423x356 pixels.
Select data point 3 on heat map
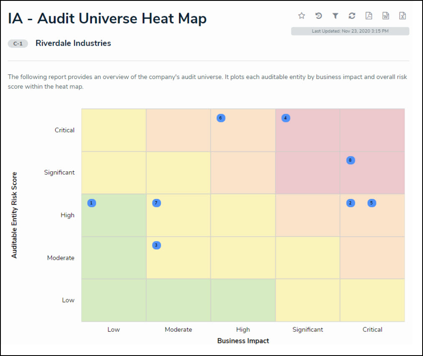coord(156,245)
